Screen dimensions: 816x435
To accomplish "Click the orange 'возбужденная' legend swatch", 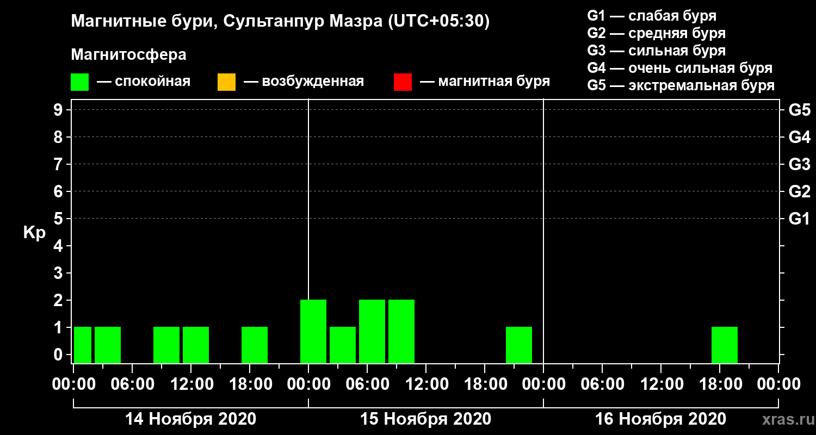I will (x=226, y=82).
